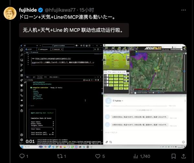This screenshot has height=163, width=194.
Task: Open the 15小时 timestamp link
Action: point(86,10)
